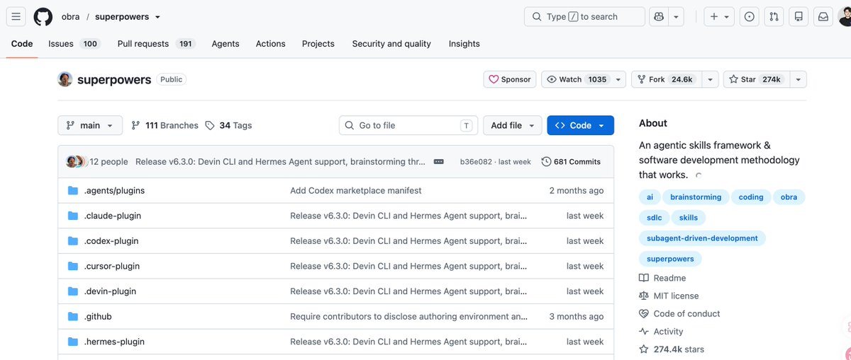This screenshot has width=851, height=360.
Task: Open the .claude-plugin folder
Action: pos(113,216)
